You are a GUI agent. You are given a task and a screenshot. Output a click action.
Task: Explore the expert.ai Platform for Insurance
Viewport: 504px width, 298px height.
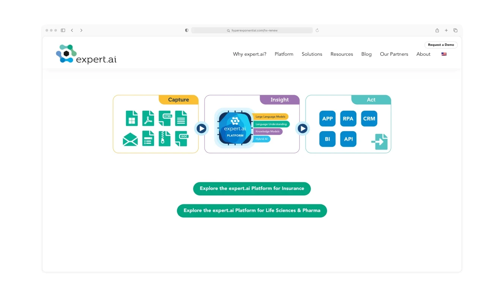[x=252, y=188]
